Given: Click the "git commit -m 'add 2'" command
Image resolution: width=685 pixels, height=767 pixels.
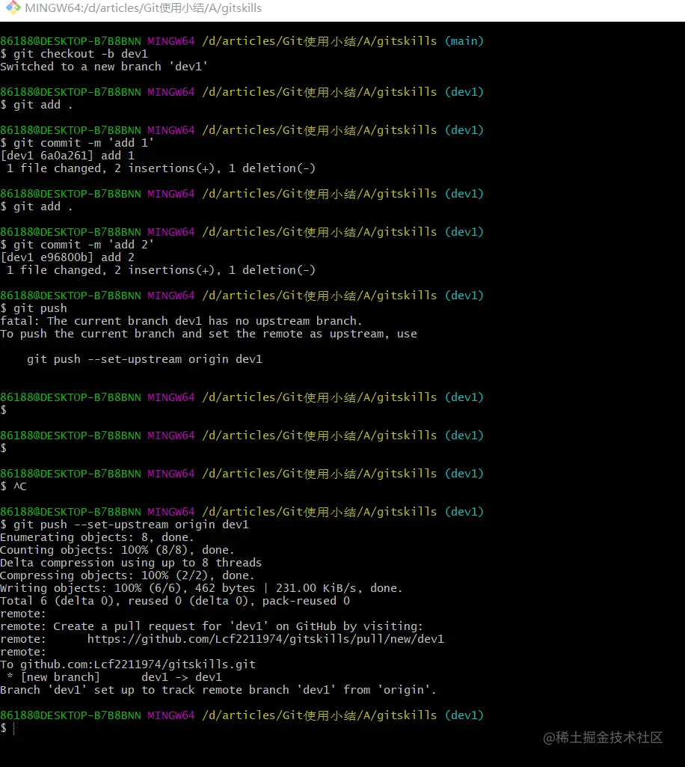Looking at the screenshot, I should click(77, 245).
